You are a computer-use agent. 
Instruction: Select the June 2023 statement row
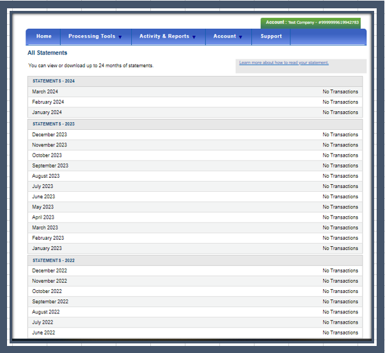pyautogui.click(x=195, y=196)
